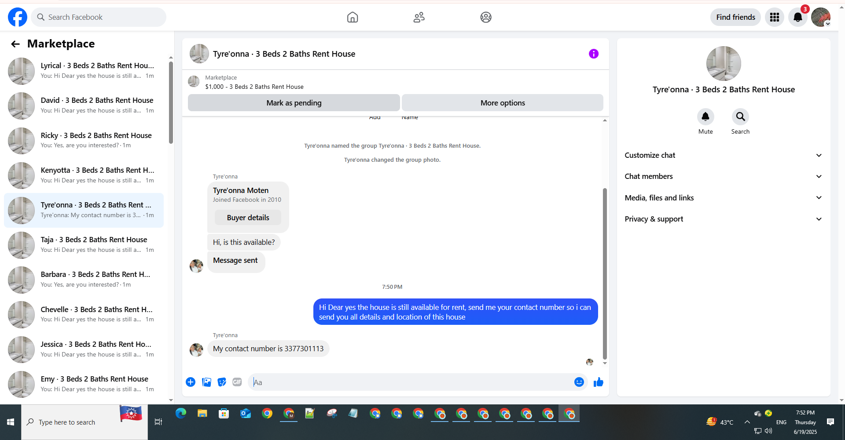
Task: Click the Search Facebook field
Action: (x=99, y=17)
